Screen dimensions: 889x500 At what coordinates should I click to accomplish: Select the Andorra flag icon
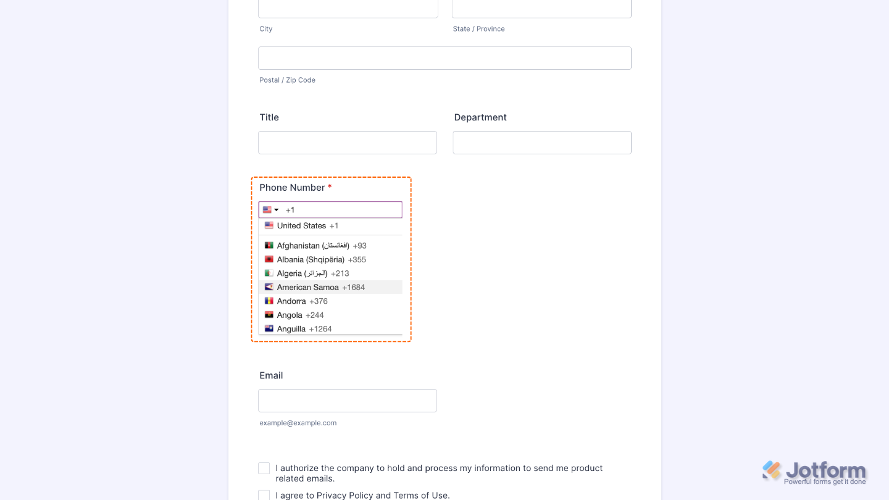tap(269, 301)
